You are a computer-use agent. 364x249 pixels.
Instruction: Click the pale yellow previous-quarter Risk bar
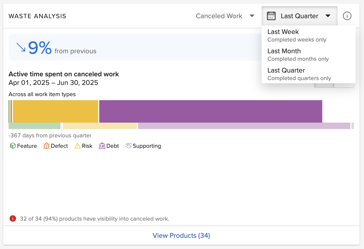[100, 126]
